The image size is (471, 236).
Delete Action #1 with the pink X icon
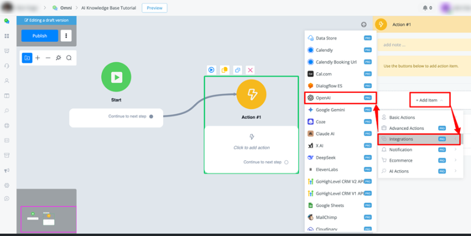pyautogui.click(x=250, y=70)
